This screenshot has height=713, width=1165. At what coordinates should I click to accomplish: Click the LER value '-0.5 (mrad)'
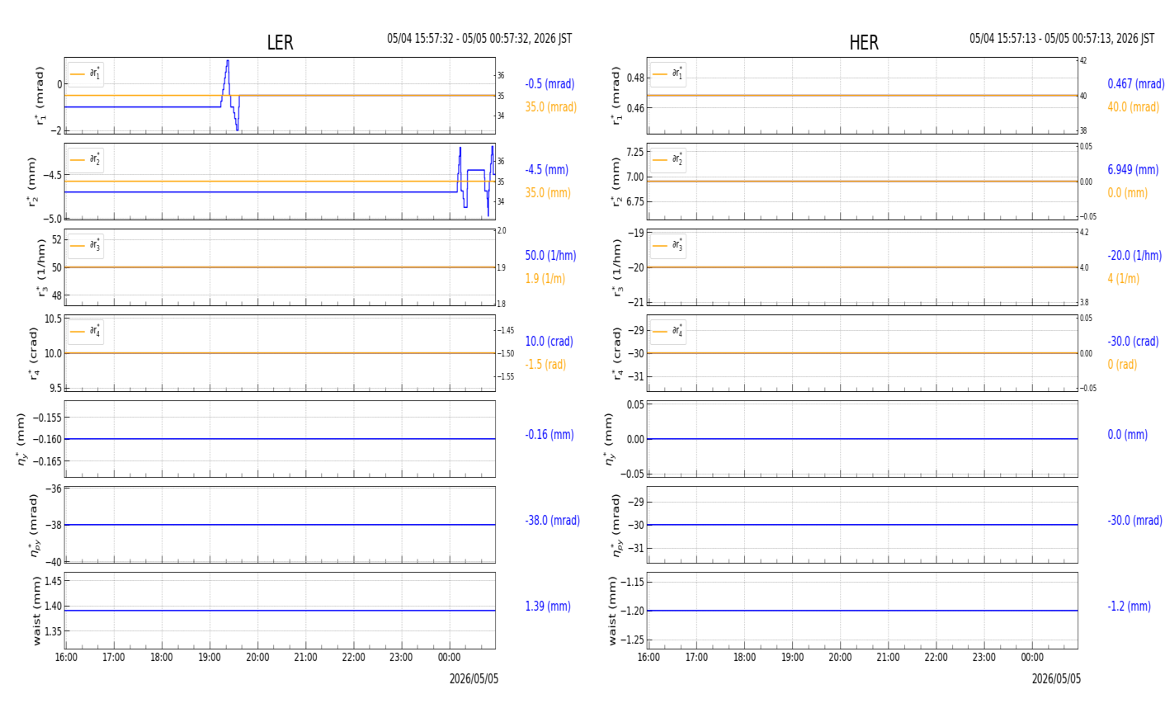tap(549, 84)
